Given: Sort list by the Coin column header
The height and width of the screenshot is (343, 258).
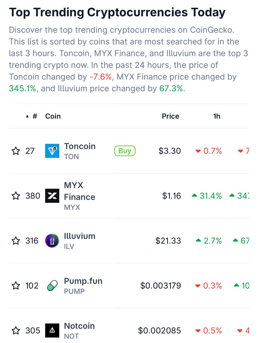Looking at the screenshot, I should pyautogui.click(x=53, y=116).
